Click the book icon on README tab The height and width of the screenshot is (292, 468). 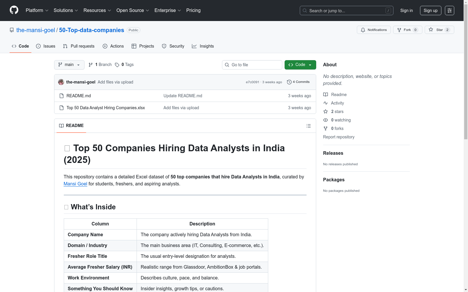[x=61, y=126]
